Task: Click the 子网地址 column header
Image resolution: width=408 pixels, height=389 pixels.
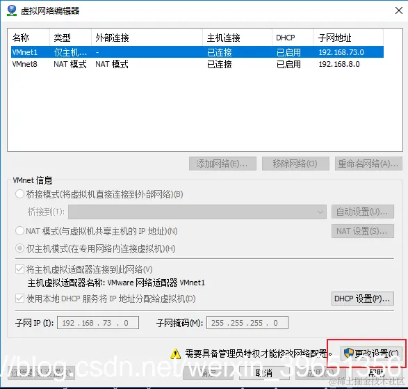Action: (x=348, y=38)
